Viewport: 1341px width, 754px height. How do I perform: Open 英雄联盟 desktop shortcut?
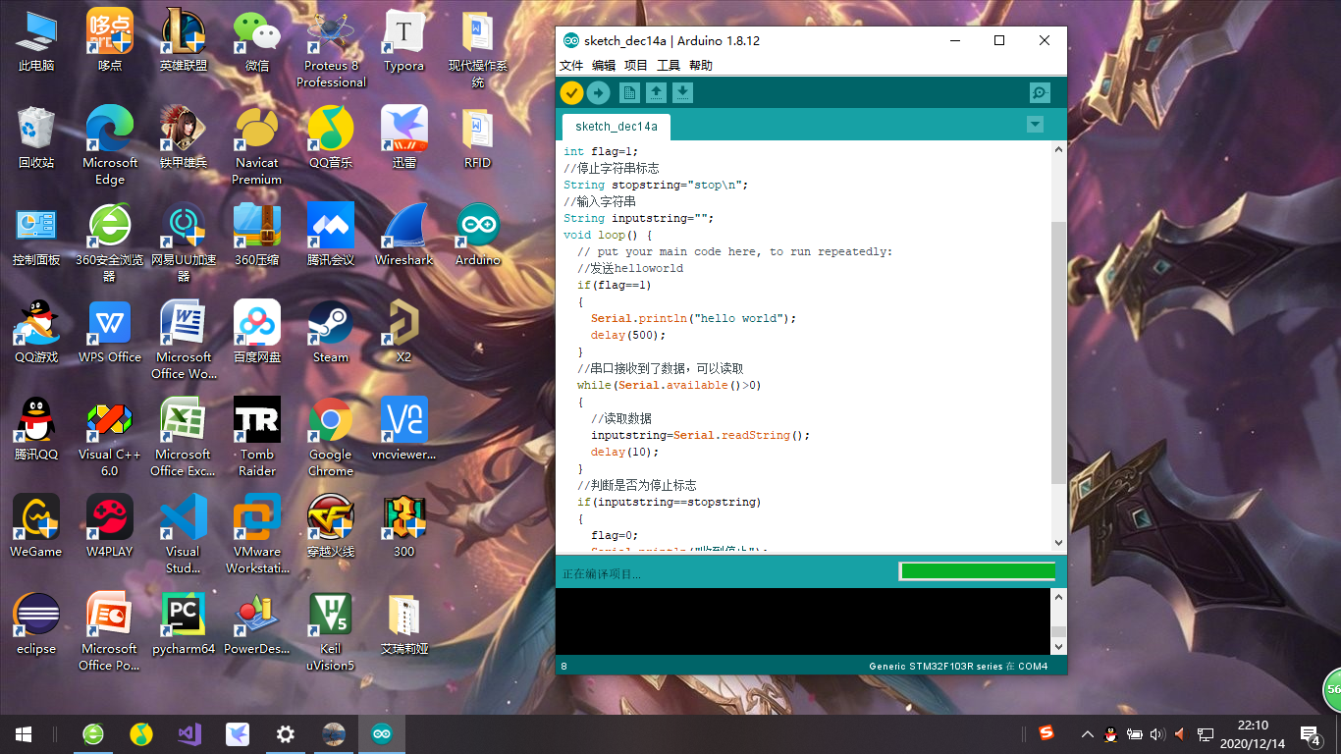pos(184,41)
